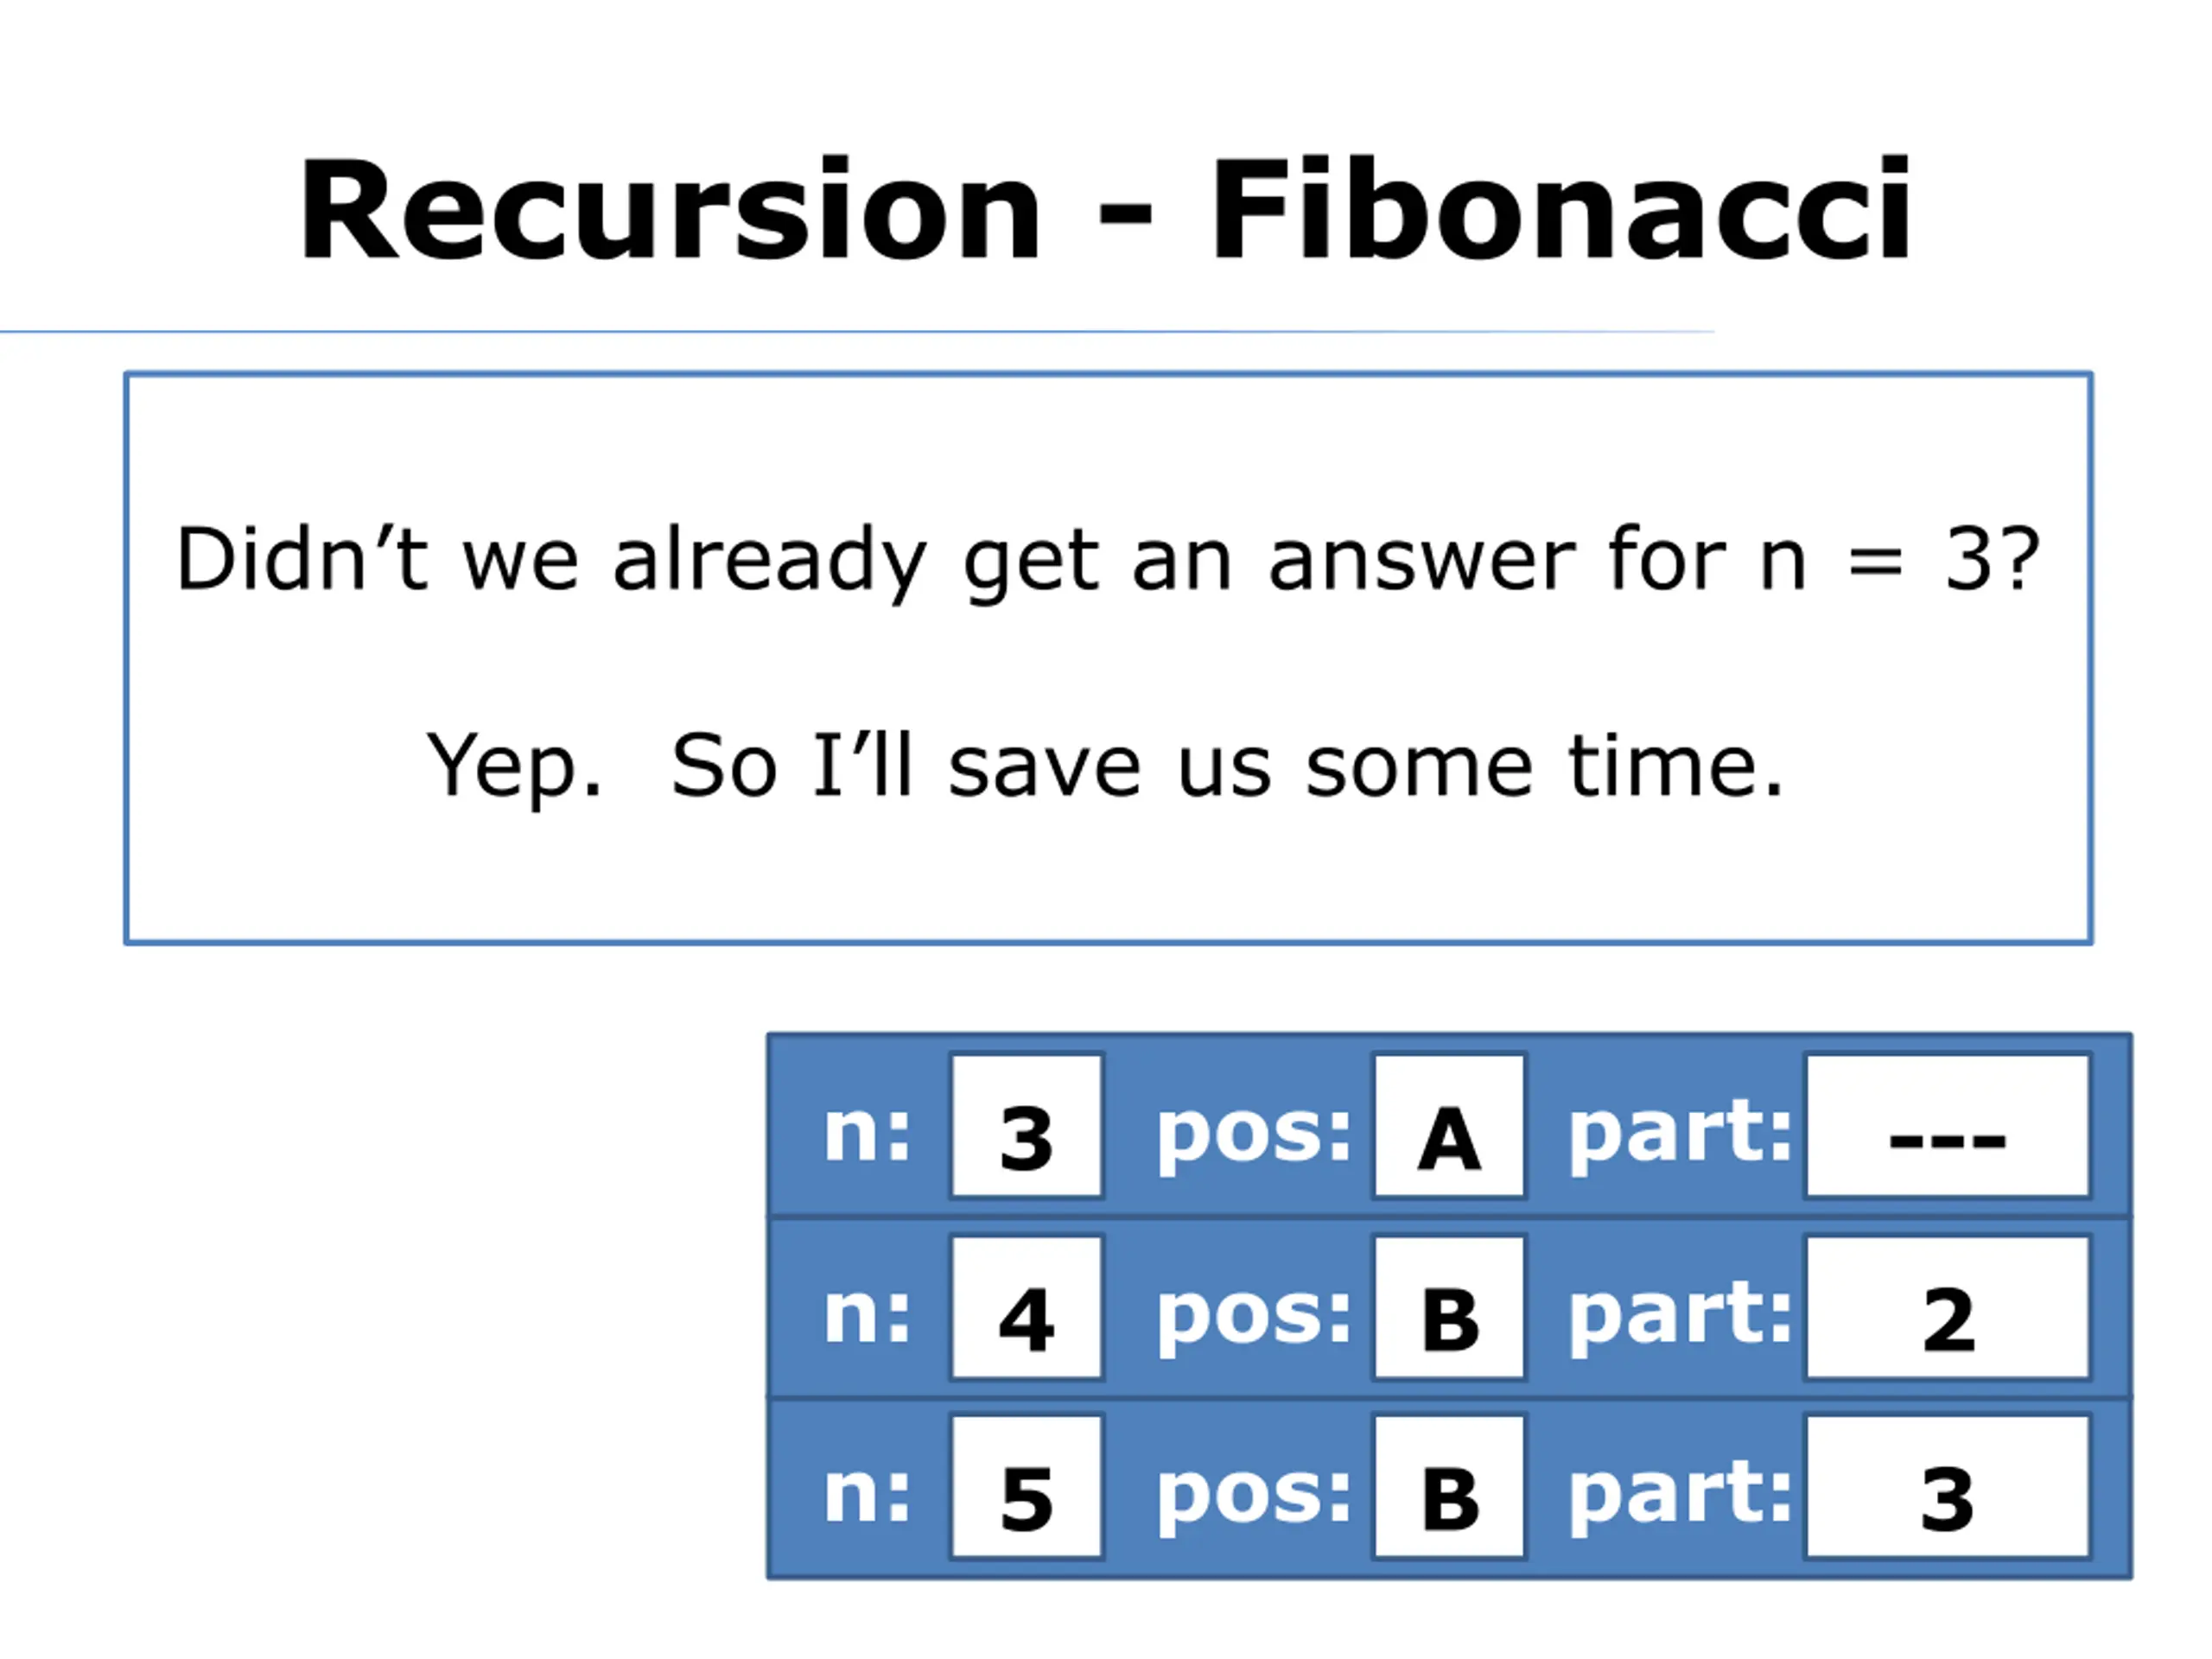This screenshot has height=1659, width=2212.
Task: Click the 'n:' label in top stack row
Action: (867, 1133)
